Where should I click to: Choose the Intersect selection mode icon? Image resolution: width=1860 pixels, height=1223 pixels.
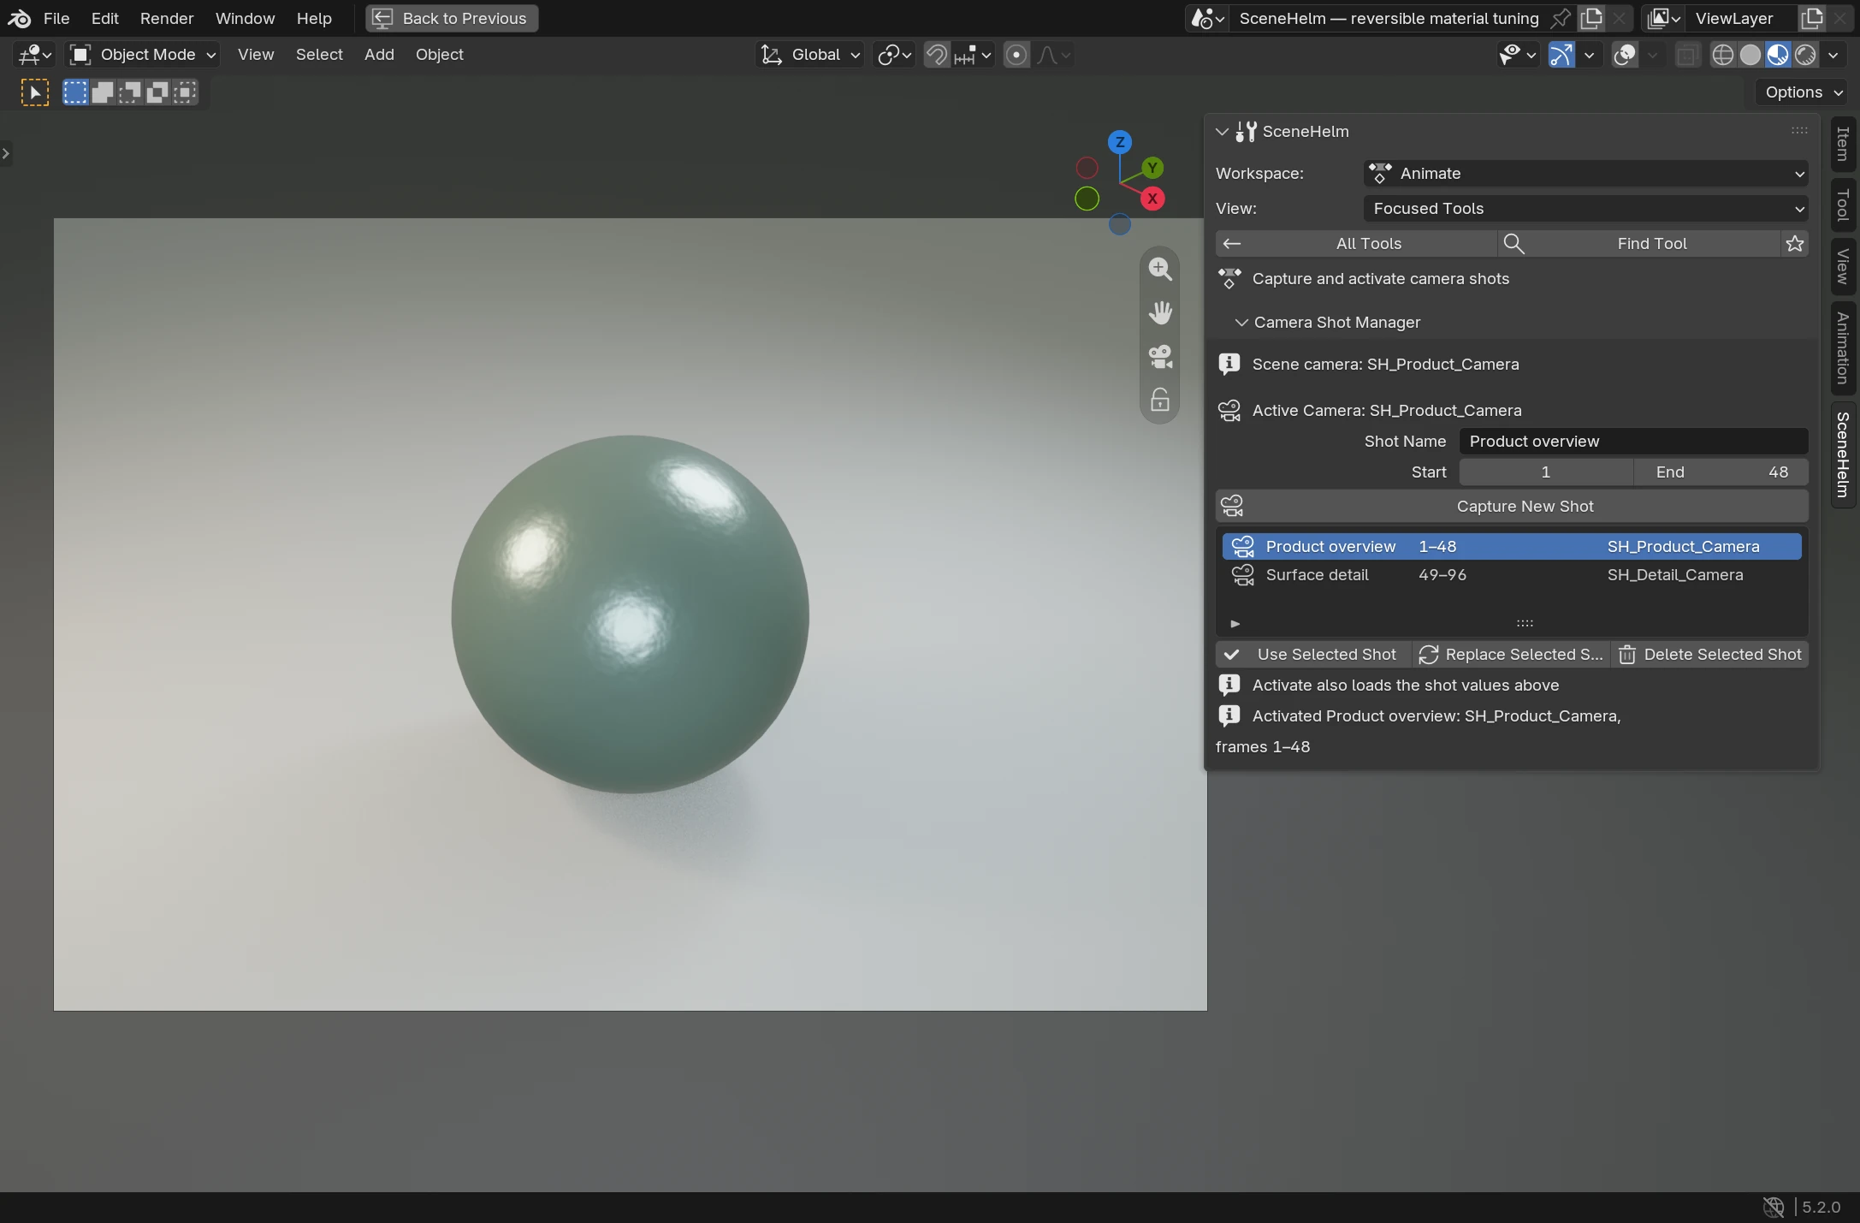pos(185,92)
